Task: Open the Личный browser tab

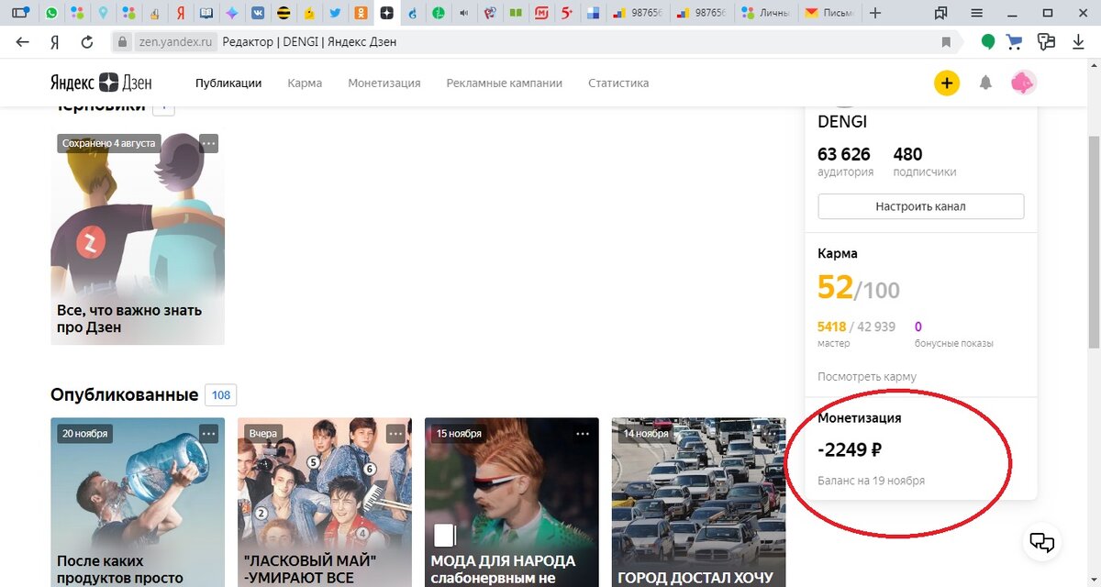Action: click(766, 13)
